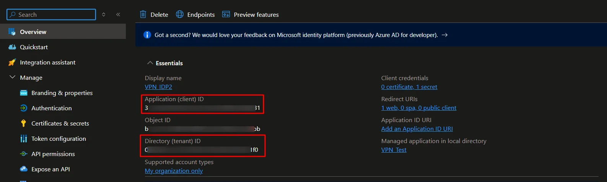Screen dimensions: 607x182
Task: Click the Branding & properties icon
Action: pyautogui.click(x=24, y=93)
